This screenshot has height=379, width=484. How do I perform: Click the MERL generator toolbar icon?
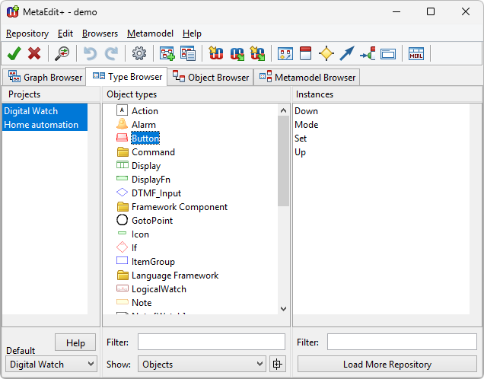tap(416, 53)
